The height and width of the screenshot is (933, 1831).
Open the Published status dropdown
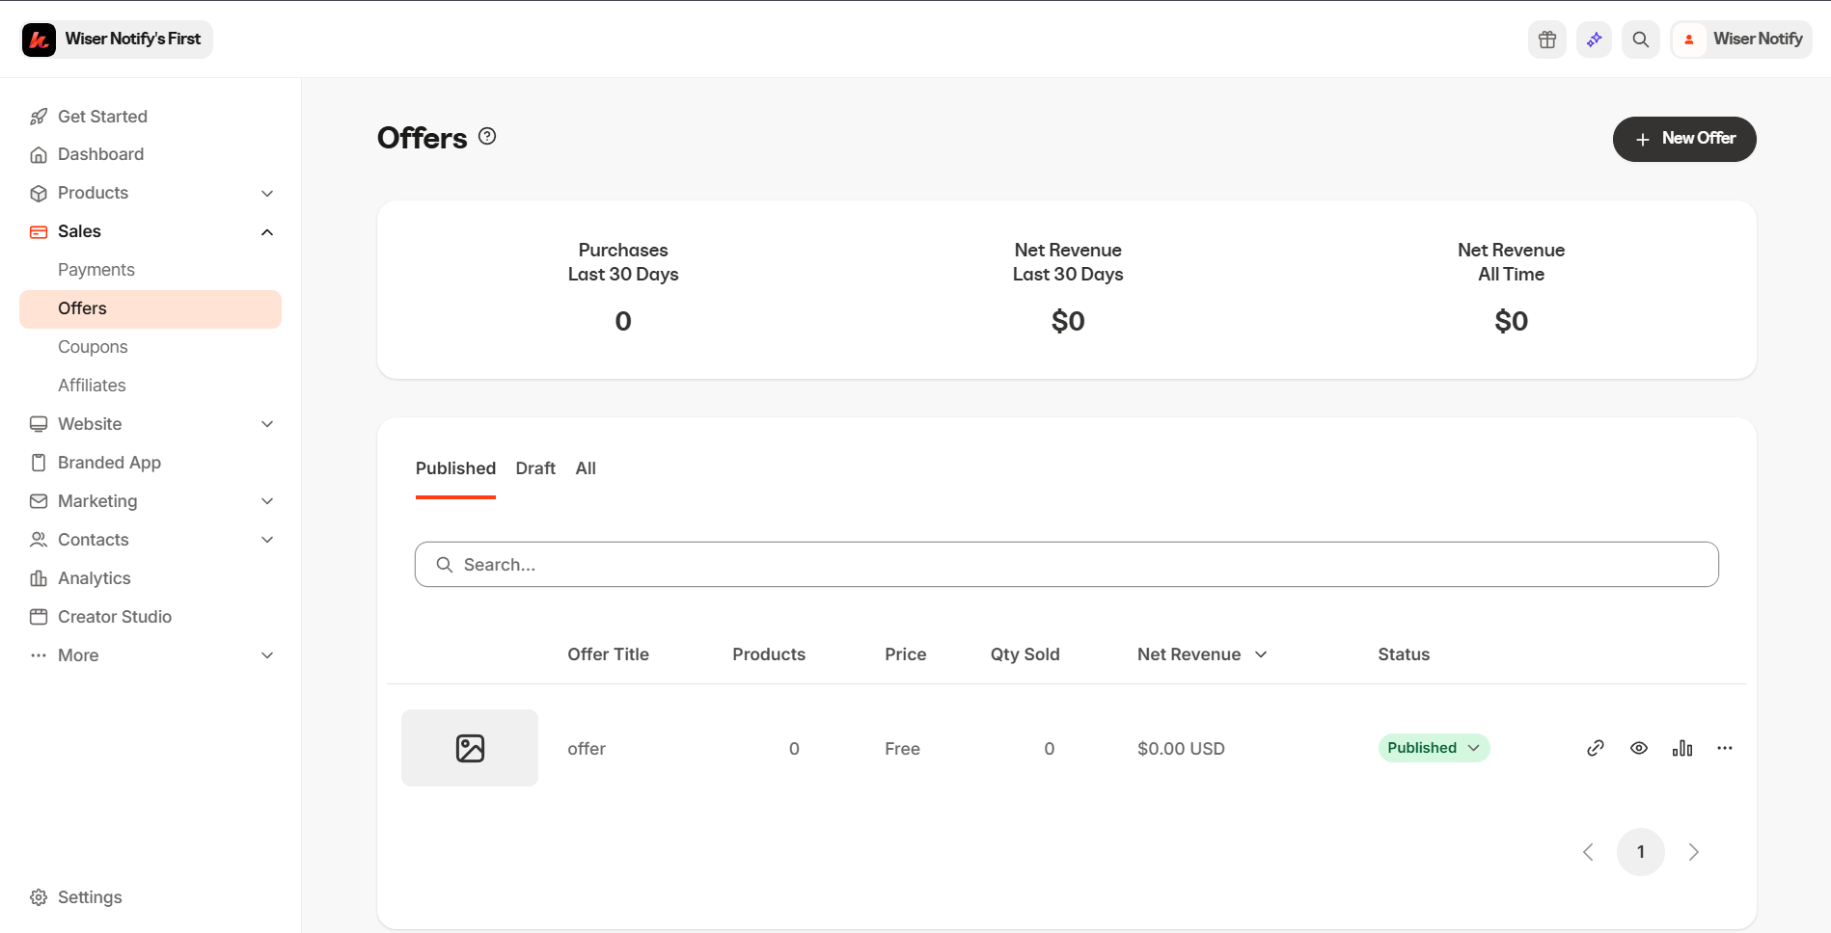(1434, 748)
